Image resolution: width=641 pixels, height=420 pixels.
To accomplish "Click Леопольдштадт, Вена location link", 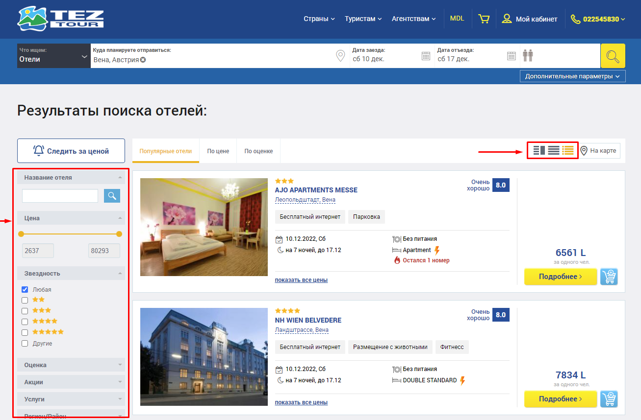I will point(305,200).
